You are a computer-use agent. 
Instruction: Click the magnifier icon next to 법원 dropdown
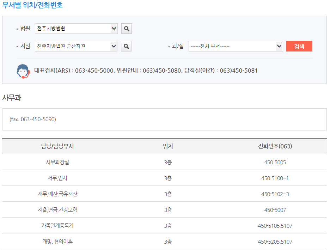coord(127,29)
